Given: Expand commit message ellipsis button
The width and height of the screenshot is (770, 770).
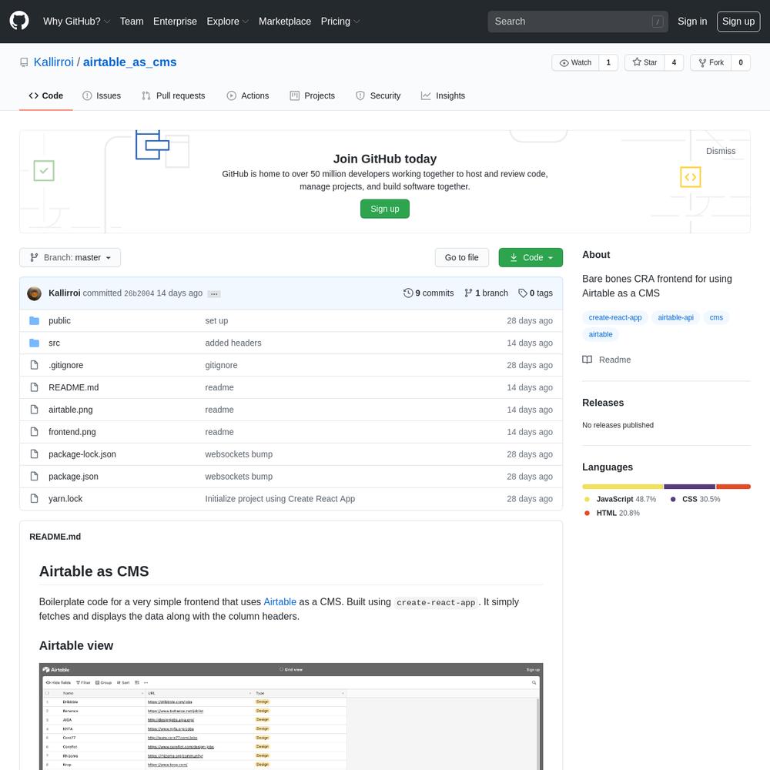Looking at the screenshot, I should (214, 293).
